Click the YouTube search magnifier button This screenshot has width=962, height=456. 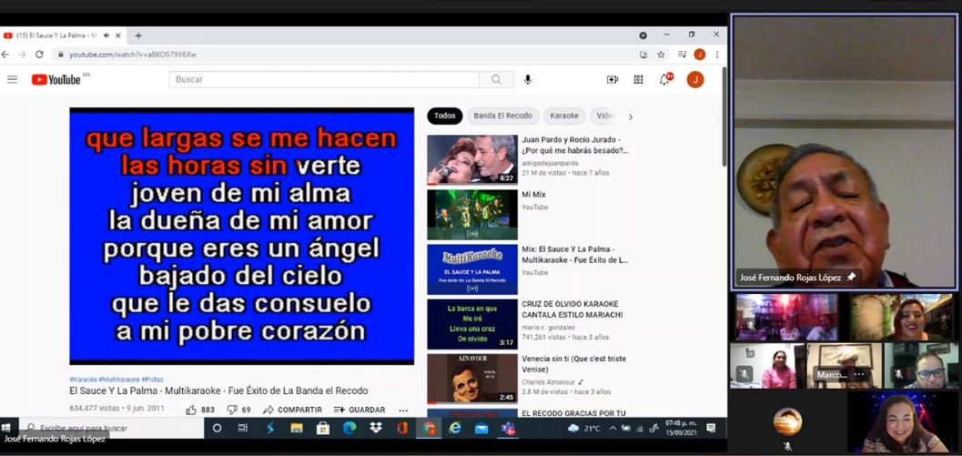[x=496, y=79]
